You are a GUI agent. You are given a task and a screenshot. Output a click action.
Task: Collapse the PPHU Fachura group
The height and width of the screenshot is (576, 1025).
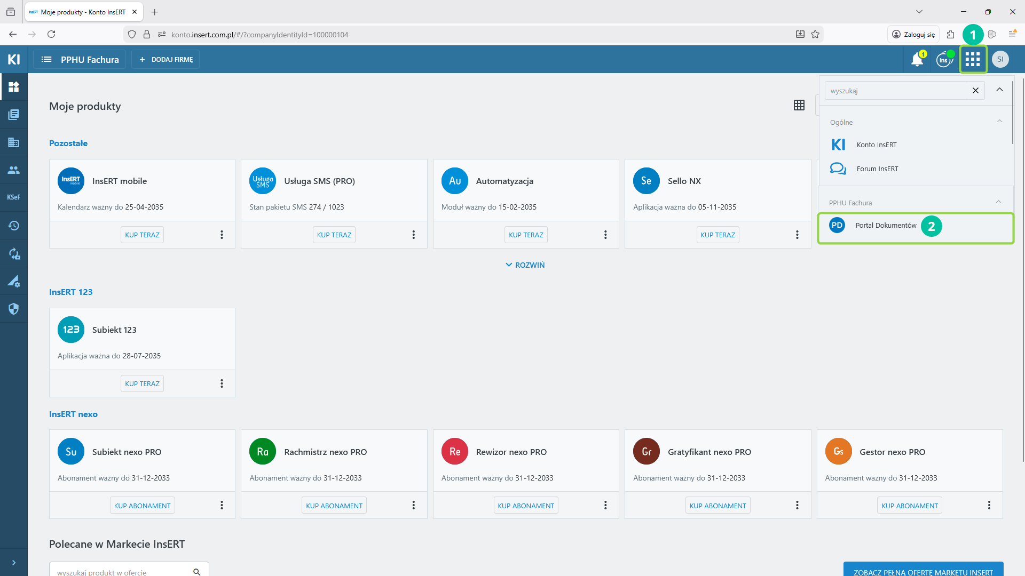tap(998, 202)
